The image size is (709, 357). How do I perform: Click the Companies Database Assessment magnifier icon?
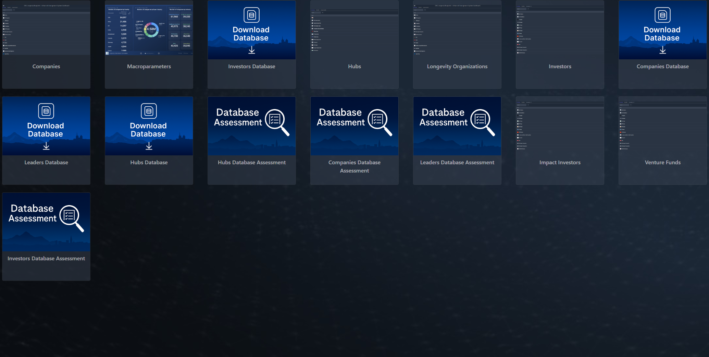click(380, 122)
